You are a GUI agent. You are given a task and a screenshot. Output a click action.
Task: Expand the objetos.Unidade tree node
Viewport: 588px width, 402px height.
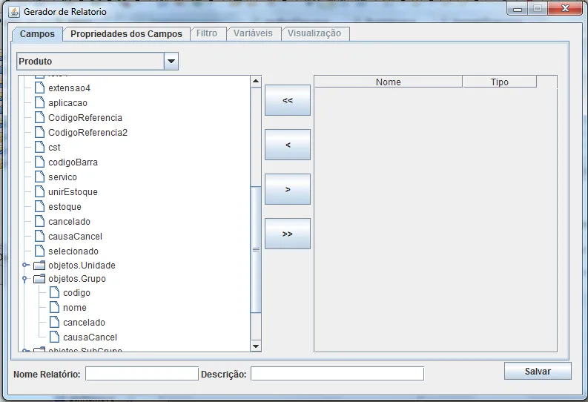24,265
